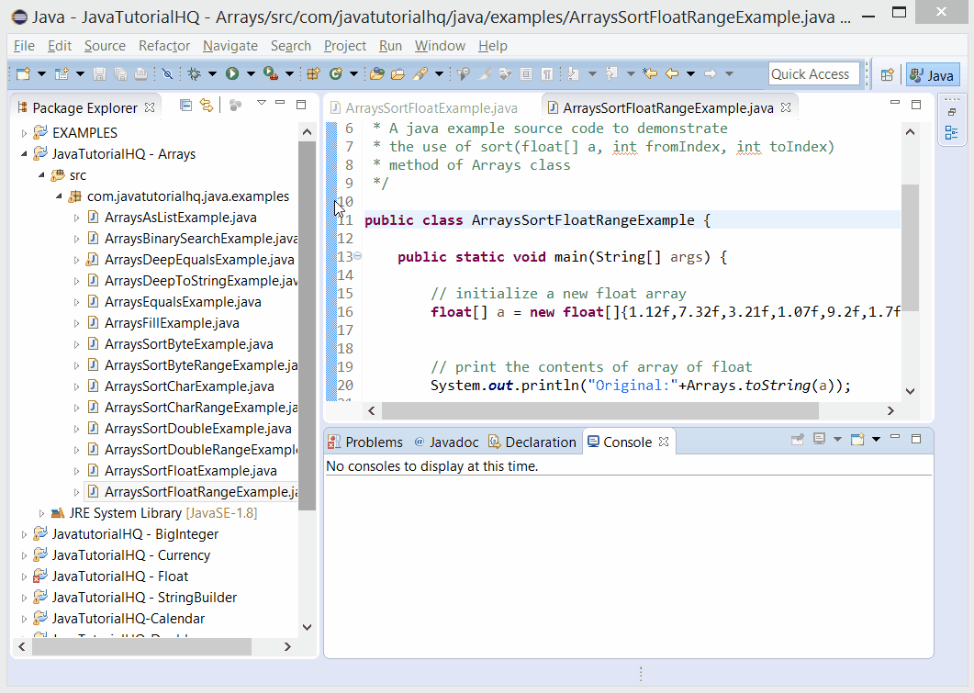This screenshot has width=974, height=694.
Task: Open dropdown next to Back navigation arrow
Action: coord(690,74)
